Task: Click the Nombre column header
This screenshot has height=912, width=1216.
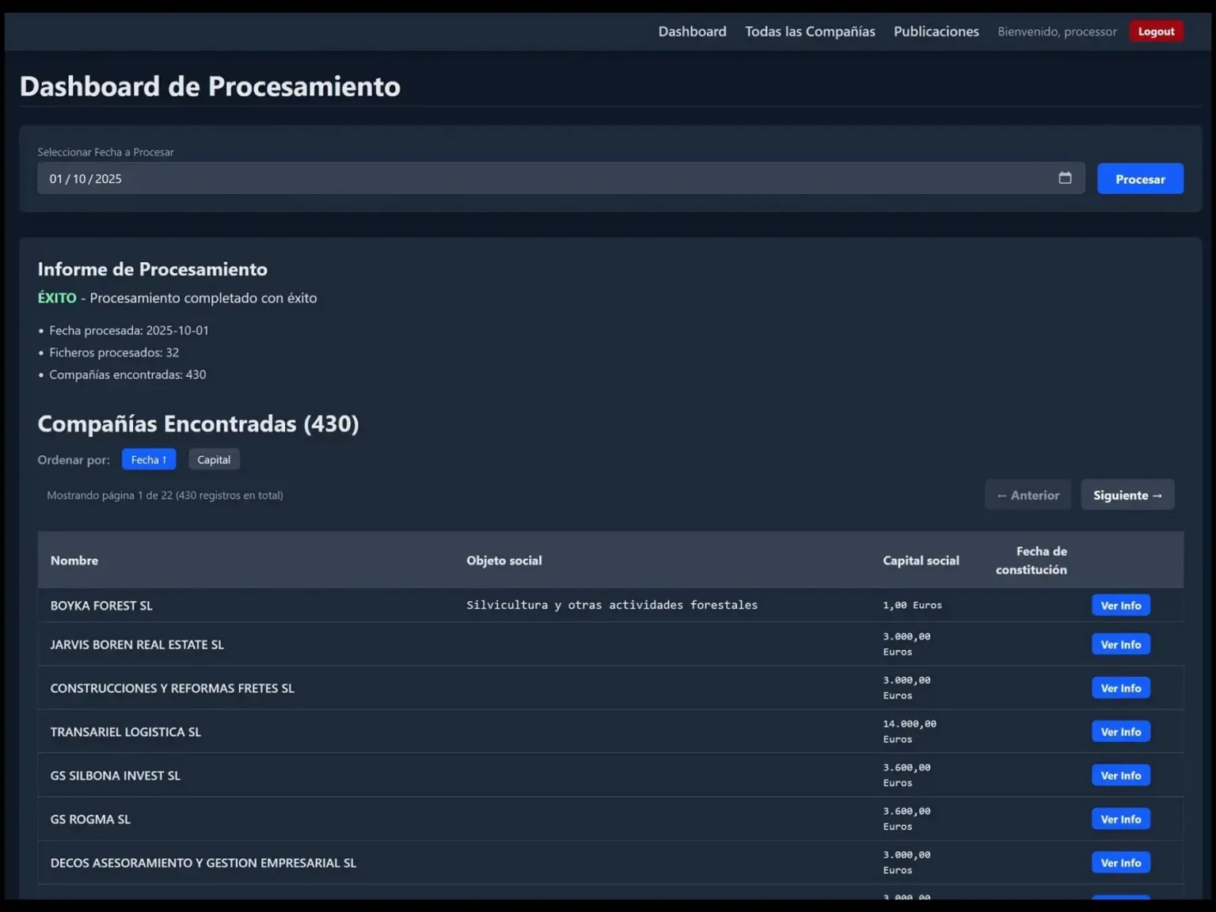Action: 74,560
